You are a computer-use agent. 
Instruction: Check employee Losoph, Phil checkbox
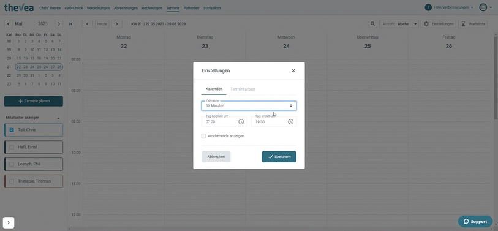(12, 164)
